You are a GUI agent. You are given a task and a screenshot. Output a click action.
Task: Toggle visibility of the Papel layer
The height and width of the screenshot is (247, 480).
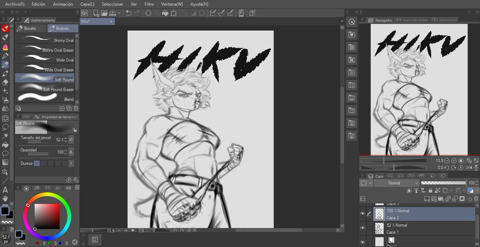click(x=363, y=241)
